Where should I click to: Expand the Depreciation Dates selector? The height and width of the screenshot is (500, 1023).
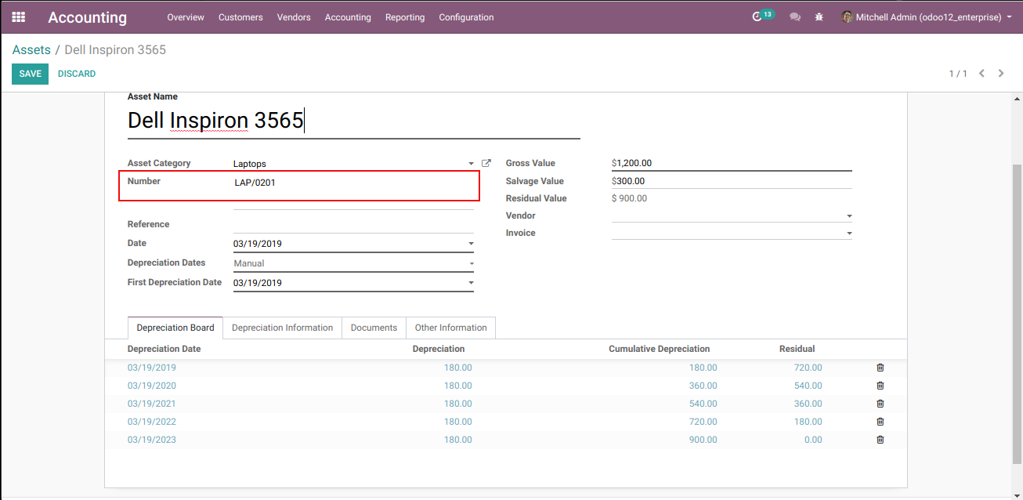point(471,263)
